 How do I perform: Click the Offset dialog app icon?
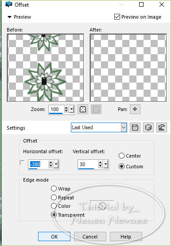pyautogui.click(x=8, y=4)
